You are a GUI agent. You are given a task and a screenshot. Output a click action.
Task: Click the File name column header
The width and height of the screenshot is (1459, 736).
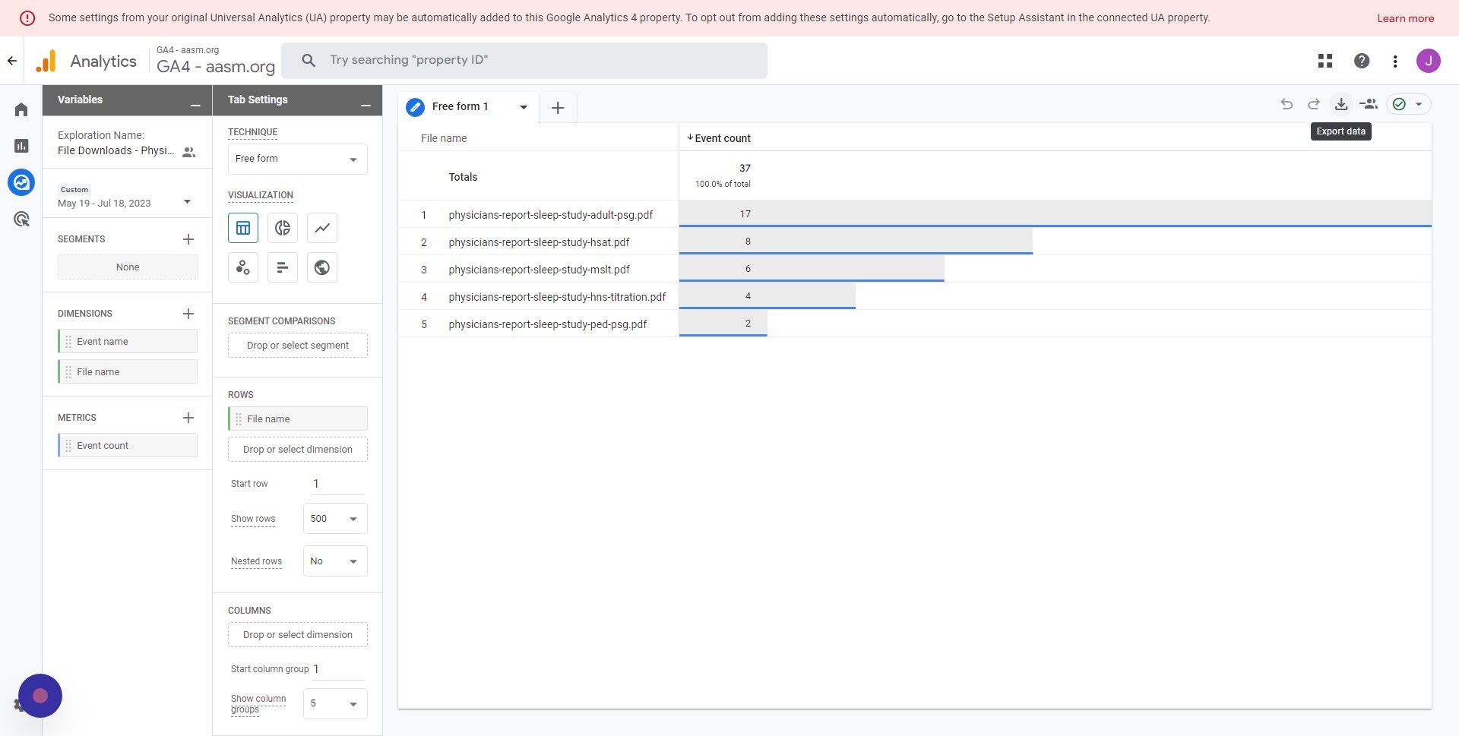(444, 138)
